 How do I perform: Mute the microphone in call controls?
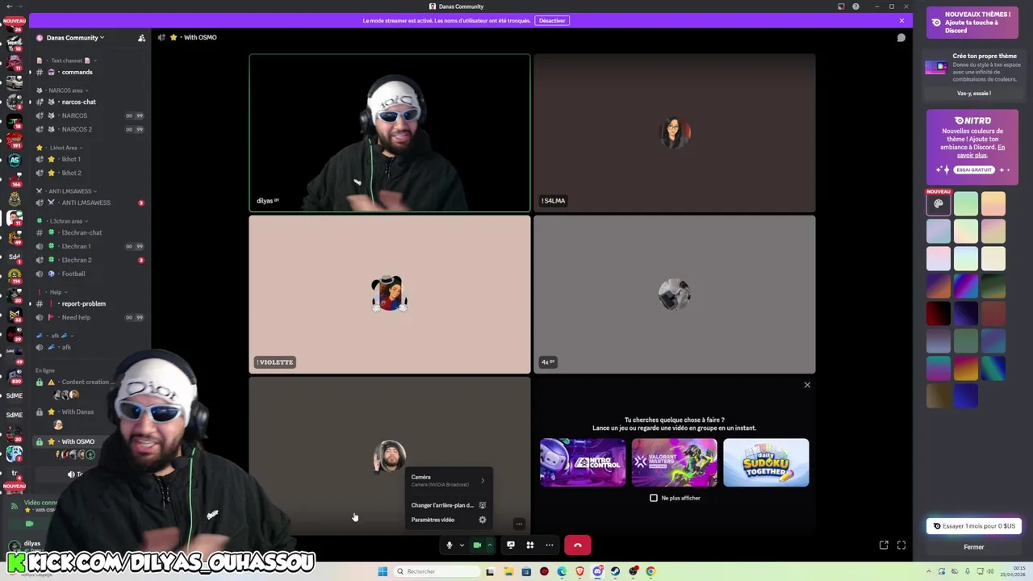coord(450,545)
